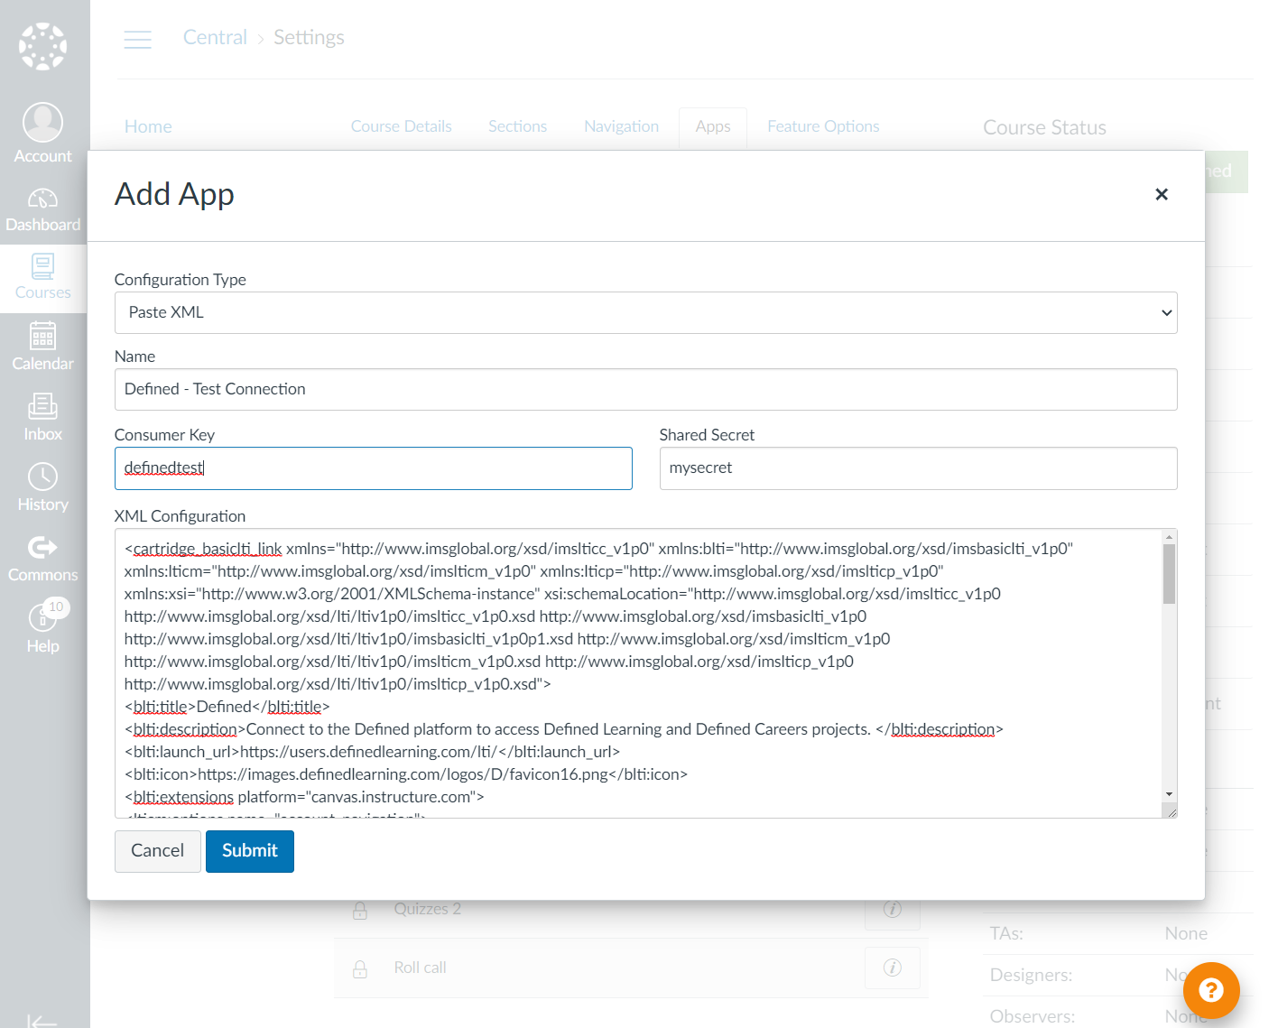Cancel the Add App dialog

tap(158, 851)
